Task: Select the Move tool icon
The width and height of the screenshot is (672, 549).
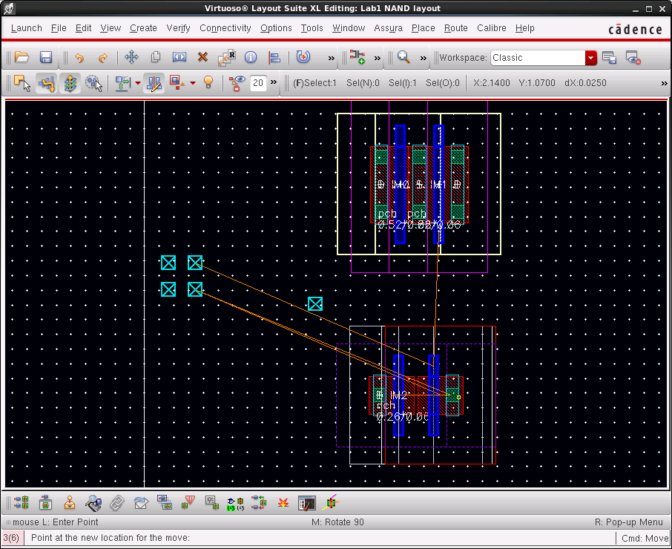Action: point(131,57)
